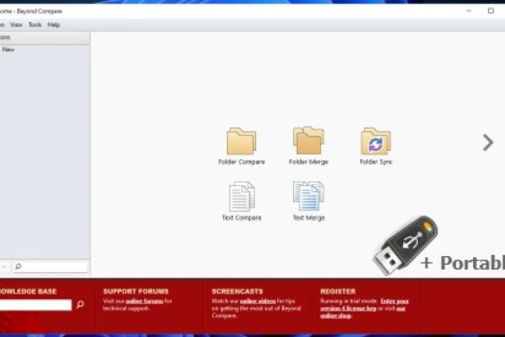Visit the our online shop link

click(x=363, y=312)
